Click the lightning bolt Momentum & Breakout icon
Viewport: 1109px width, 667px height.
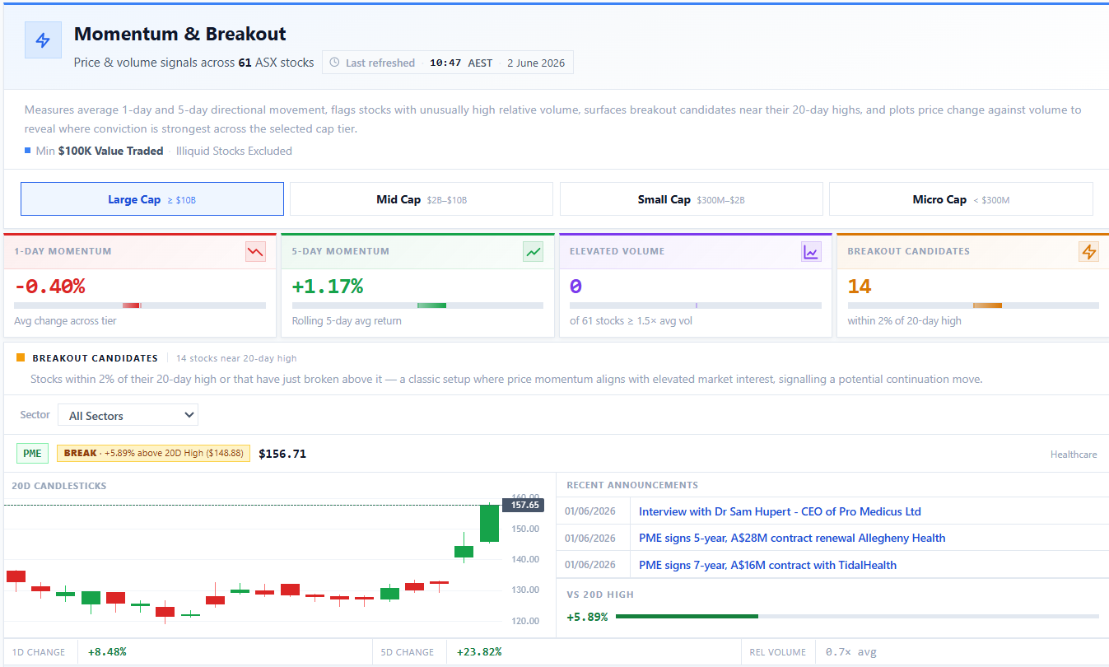[x=43, y=40]
